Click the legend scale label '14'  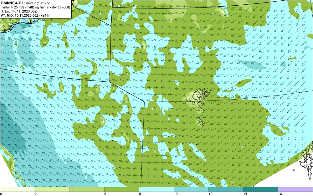pos(245,194)
